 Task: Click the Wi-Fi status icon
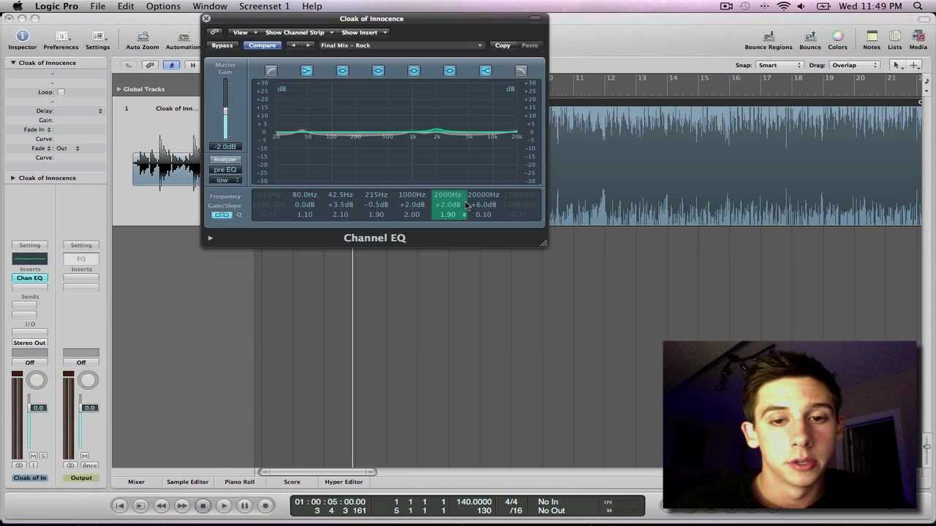(x=784, y=7)
